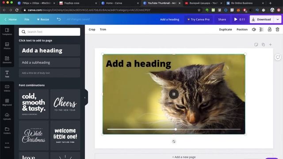Screen dimensions: 283x159
Task: Focus the Search Text field
Action: [x=50, y=32]
